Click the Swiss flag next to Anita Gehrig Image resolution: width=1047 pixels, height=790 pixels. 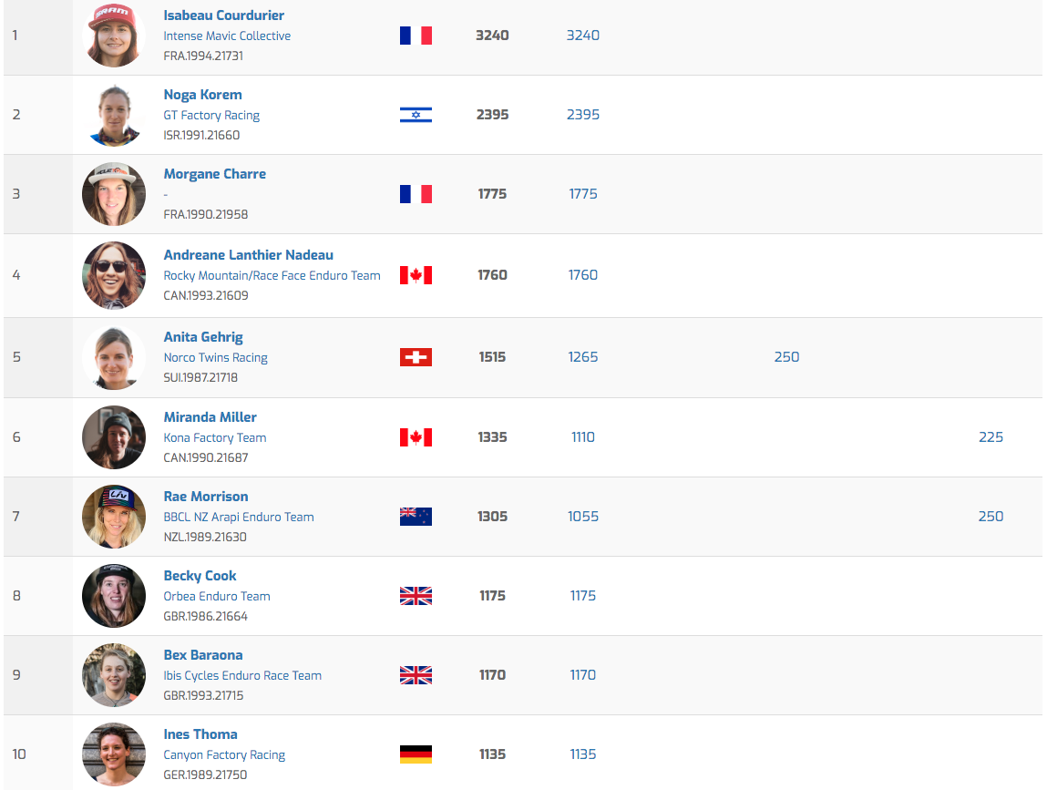click(416, 357)
